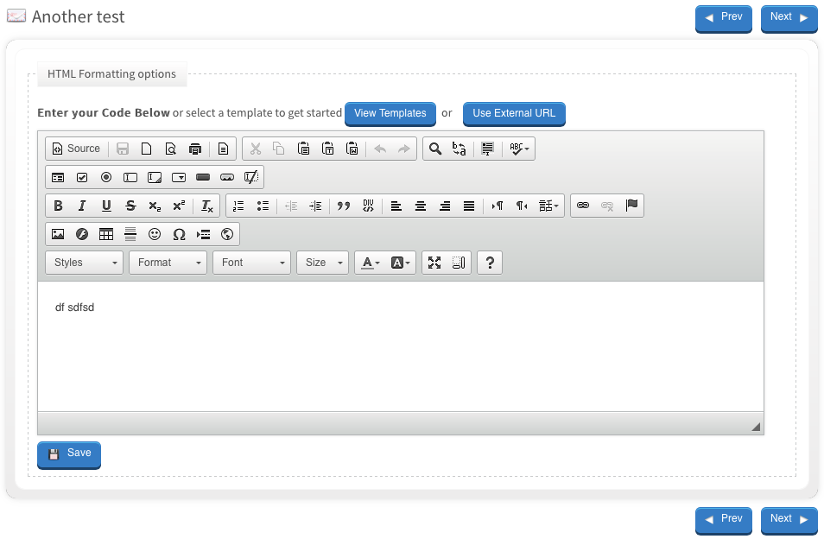Toggle bold formatting
Image resolution: width=824 pixels, height=539 pixels.
tap(58, 206)
